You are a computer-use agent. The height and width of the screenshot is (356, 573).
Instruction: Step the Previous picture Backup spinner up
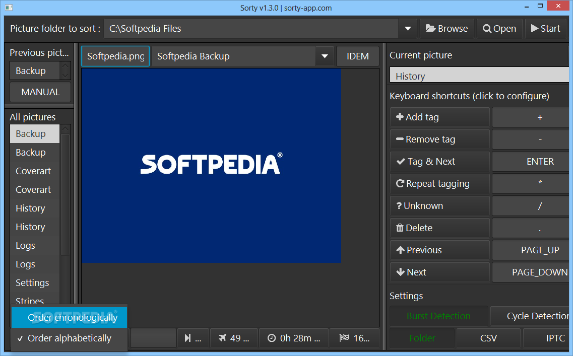tap(65, 66)
